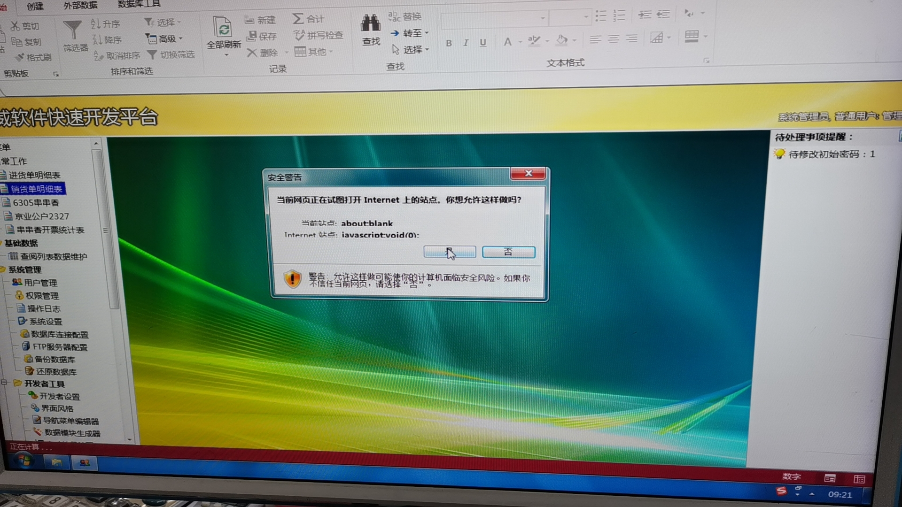Open 备份数据库
This screenshot has width=902, height=507.
55,359
